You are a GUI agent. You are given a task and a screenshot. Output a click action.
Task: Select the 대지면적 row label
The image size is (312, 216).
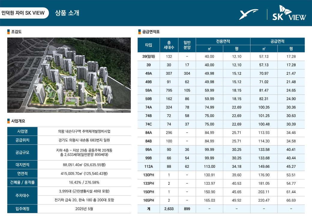(22, 165)
